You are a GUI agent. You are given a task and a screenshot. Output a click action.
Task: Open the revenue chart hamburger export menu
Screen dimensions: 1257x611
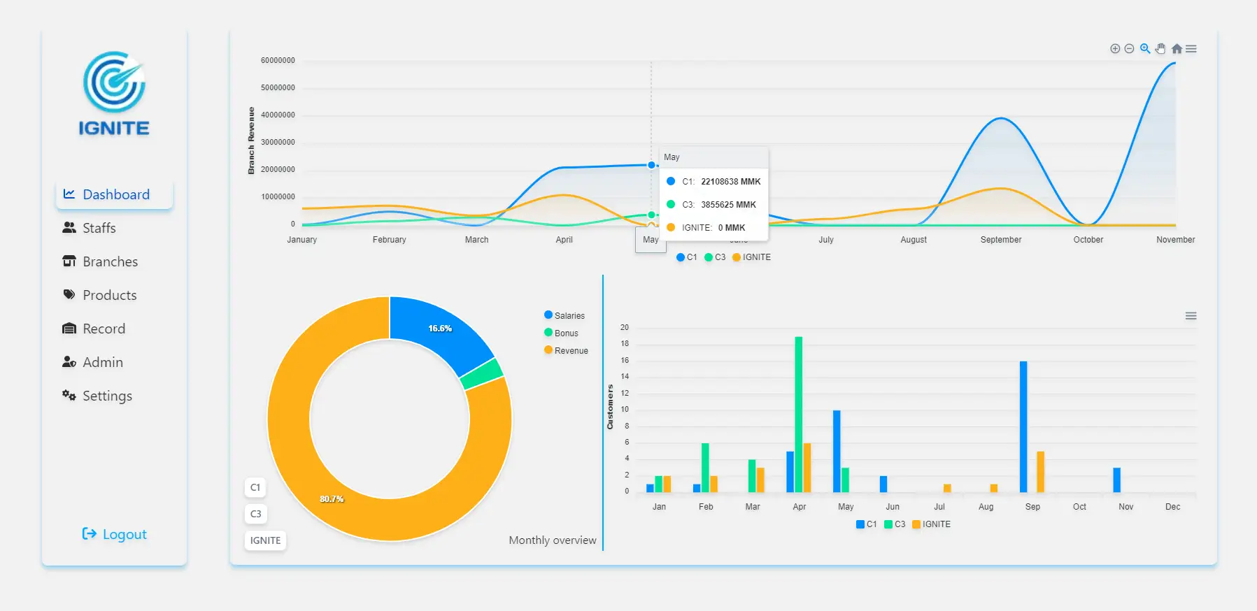1191,49
